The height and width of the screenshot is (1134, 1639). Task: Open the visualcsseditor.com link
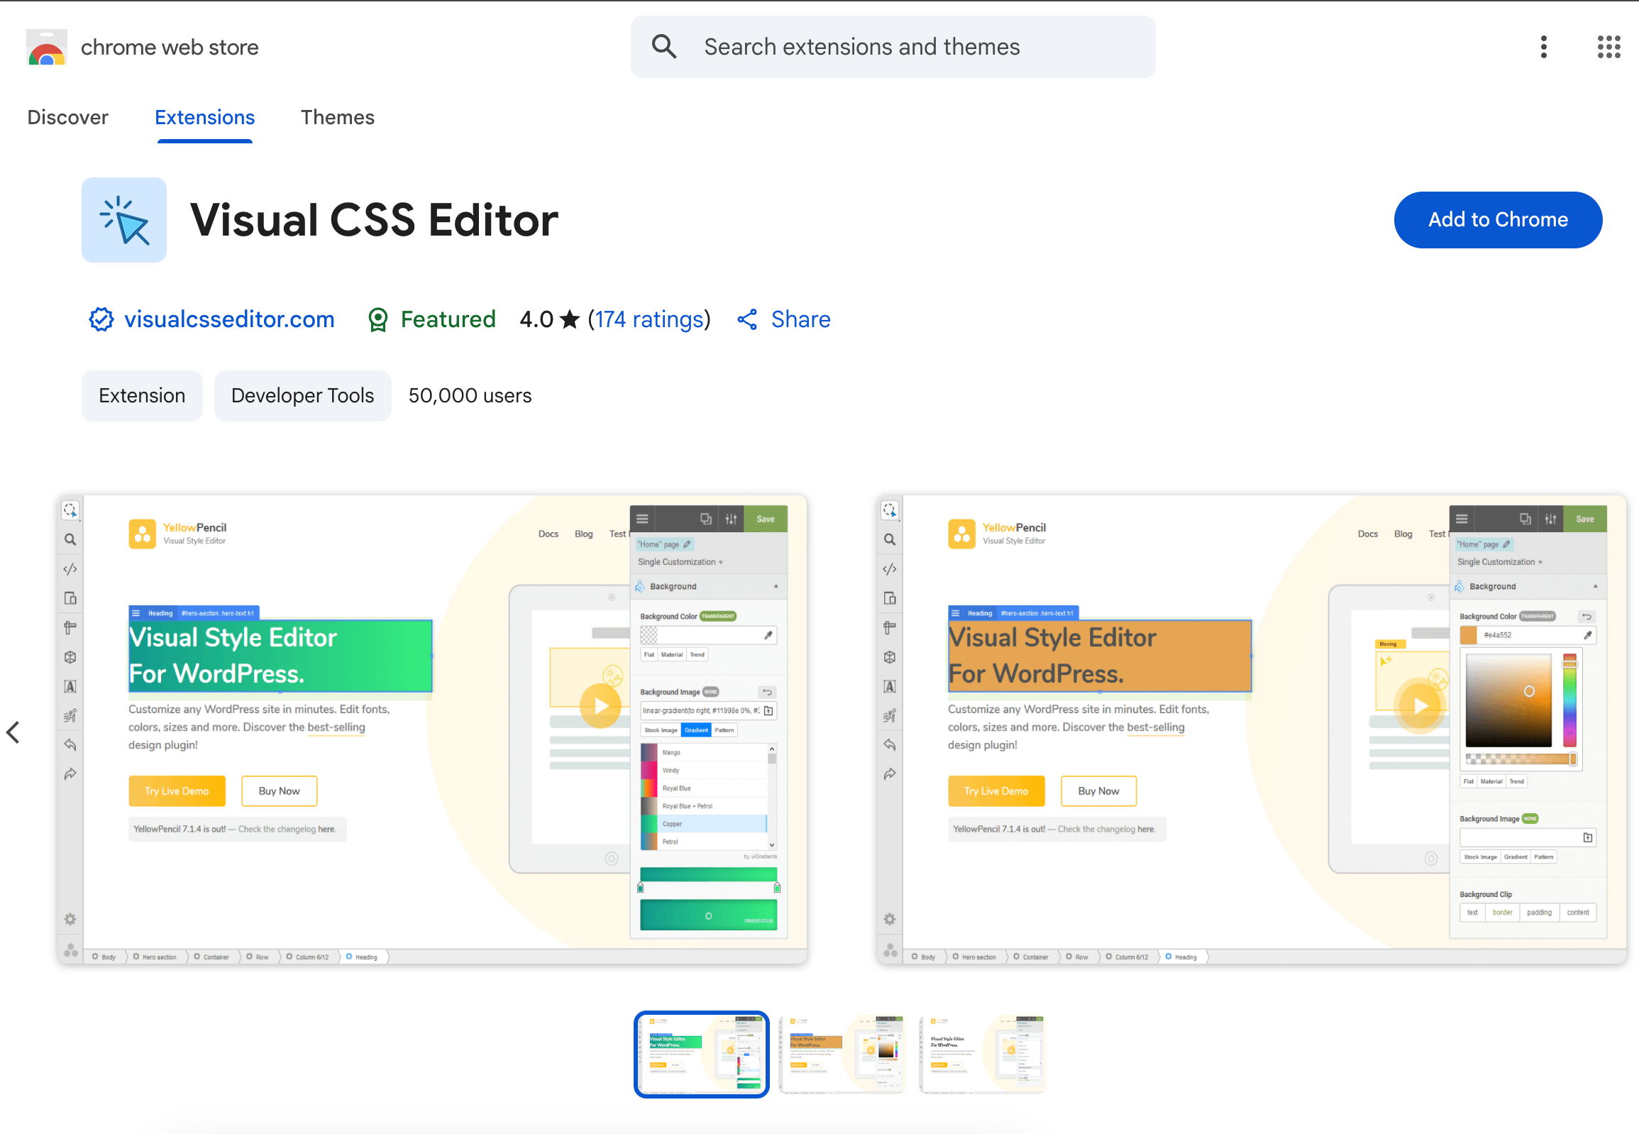tap(228, 320)
